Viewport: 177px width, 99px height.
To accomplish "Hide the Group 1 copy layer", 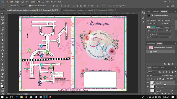I will pos(148,87).
